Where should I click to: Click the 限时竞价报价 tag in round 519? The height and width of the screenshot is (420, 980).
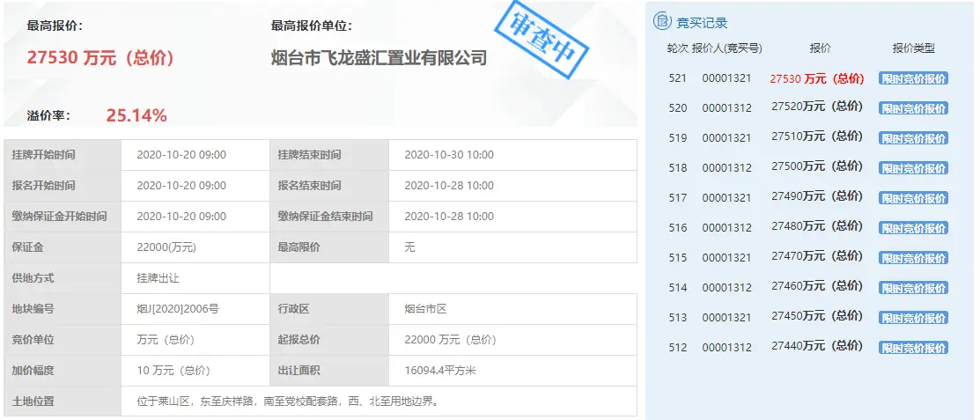(x=914, y=139)
